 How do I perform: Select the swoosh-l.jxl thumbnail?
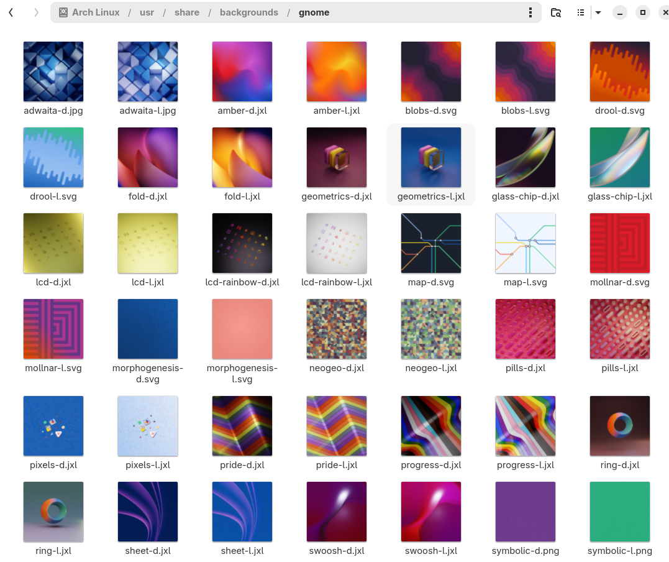tap(431, 512)
